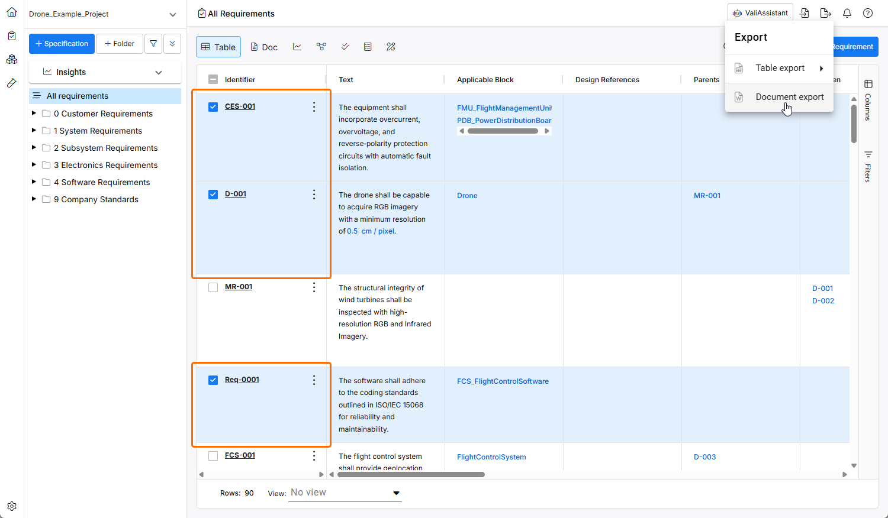Expand the 0 Customer Requirements folder
This screenshot has width=888, height=518.
pyautogui.click(x=34, y=114)
